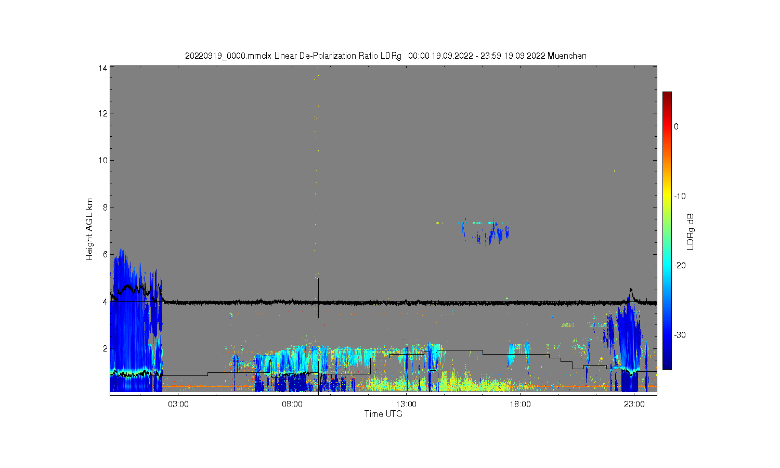The height and width of the screenshot is (468, 780).
Task: Click the dark red top of the colorbar
Action: coord(667,97)
